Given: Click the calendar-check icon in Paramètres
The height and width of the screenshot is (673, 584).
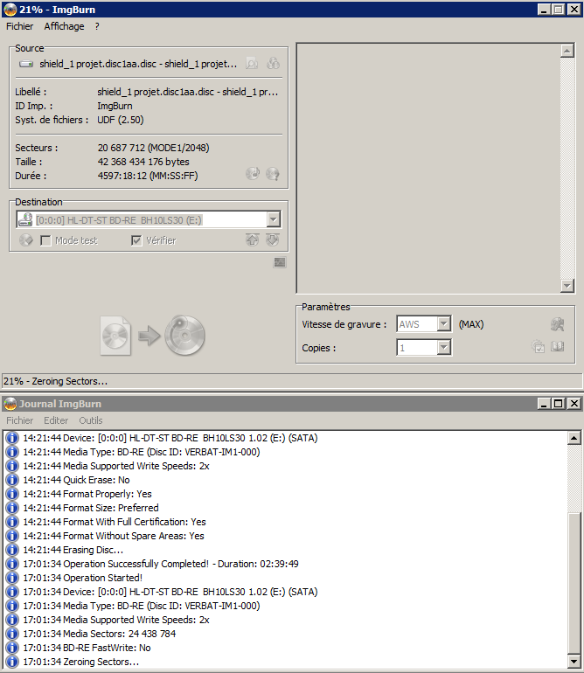Looking at the screenshot, I should pos(538,346).
